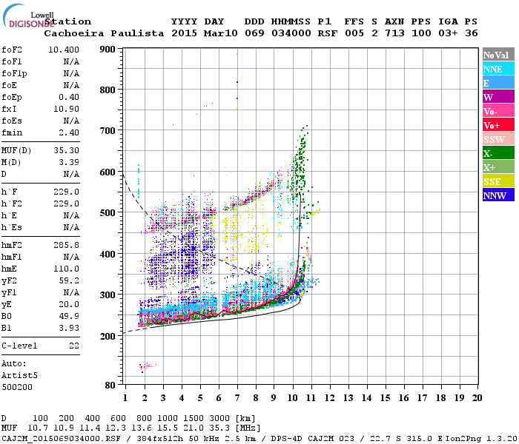The height and width of the screenshot is (444, 519).
Task: Select the NNW blue legend swatch
Action: pos(498,195)
